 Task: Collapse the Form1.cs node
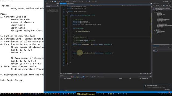coord(155,30)
